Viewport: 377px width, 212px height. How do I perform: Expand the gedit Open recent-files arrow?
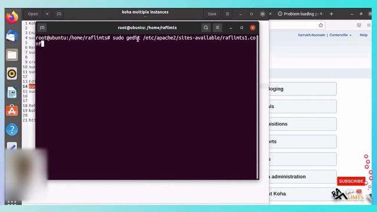coord(47,14)
